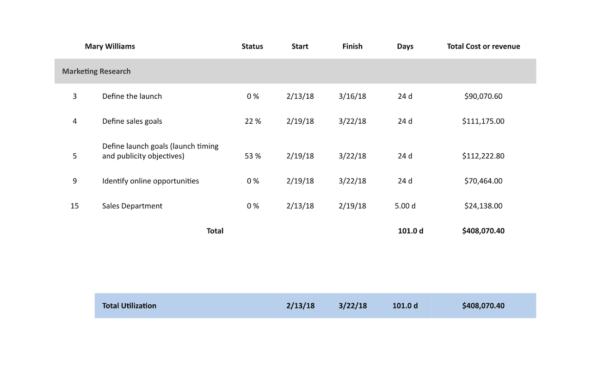Click the Define sales goals task name
Viewport: 592px width, 373px height.
click(132, 121)
